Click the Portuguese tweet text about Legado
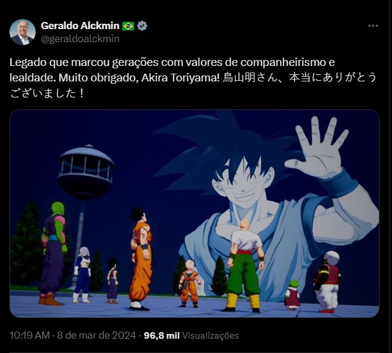392x353 pixels. coord(172,70)
